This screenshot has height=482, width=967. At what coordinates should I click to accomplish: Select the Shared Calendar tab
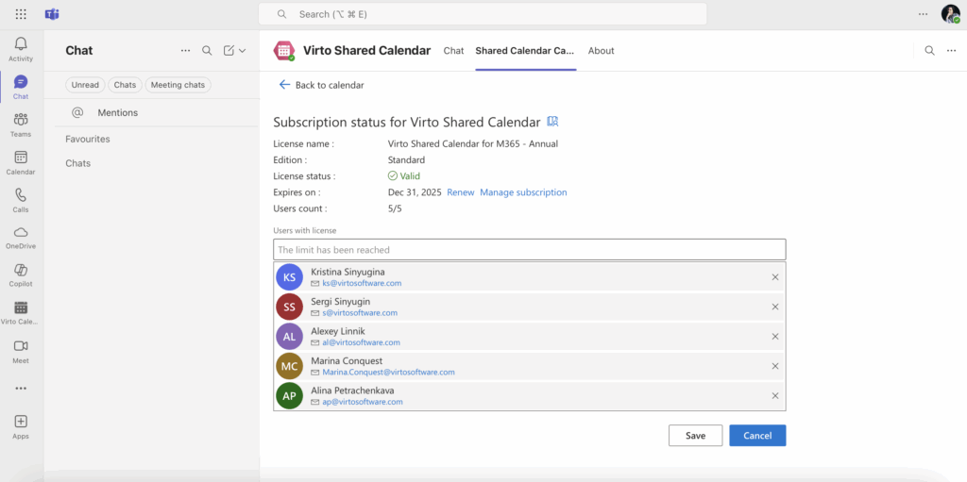[525, 51]
